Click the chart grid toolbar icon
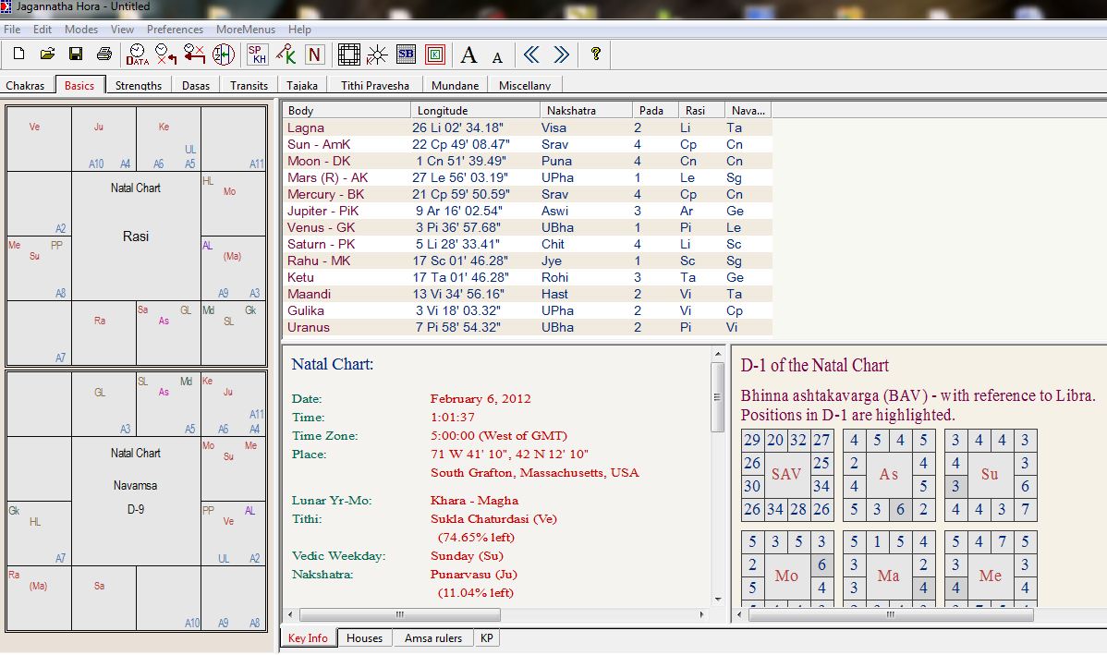1107x655 pixels. tap(348, 55)
